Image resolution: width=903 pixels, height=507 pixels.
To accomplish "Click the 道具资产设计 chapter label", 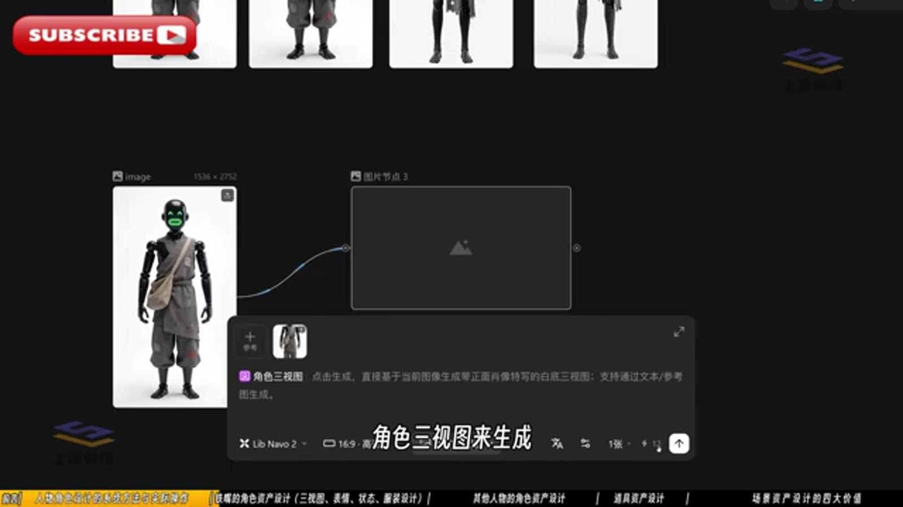I will point(639,498).
